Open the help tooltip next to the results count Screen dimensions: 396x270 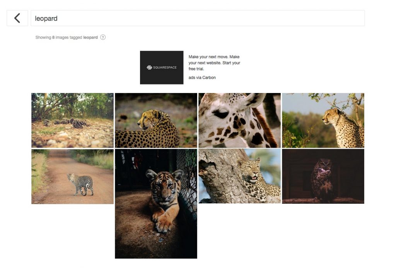point(102,37)
